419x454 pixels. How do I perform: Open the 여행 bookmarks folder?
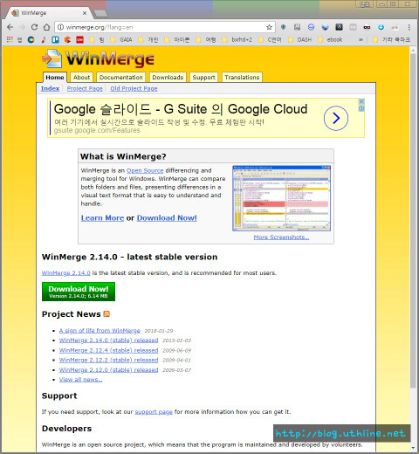coord(206,39)
